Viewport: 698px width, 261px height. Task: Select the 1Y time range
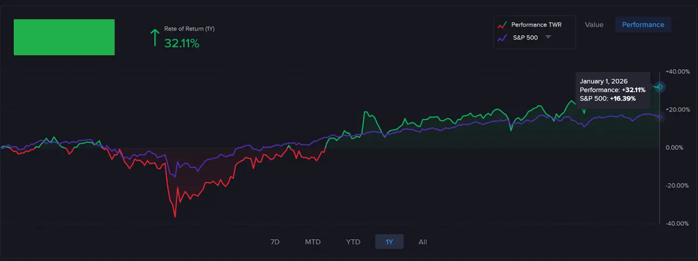(389, 242)
